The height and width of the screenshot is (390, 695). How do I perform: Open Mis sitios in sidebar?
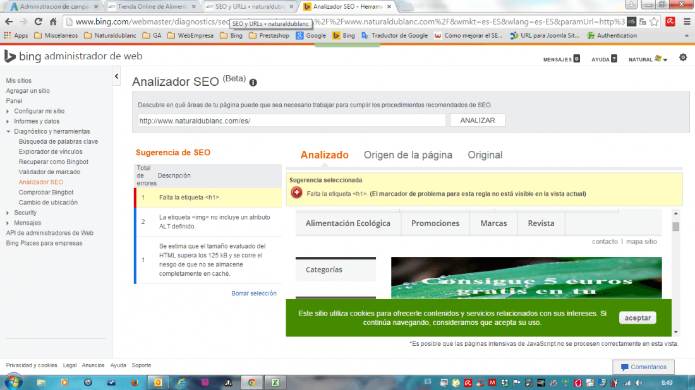point(18,81)
